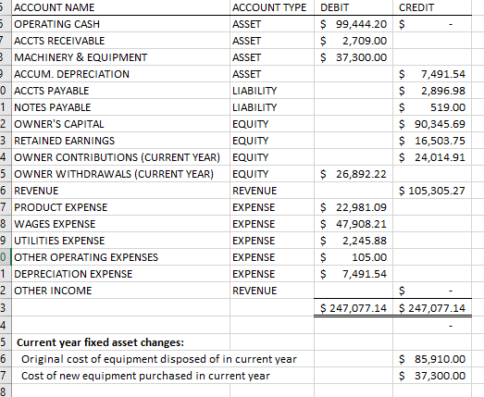Select the OWNER'S CAPITAL cell
The image size is (484, 397).
point(120,124)
